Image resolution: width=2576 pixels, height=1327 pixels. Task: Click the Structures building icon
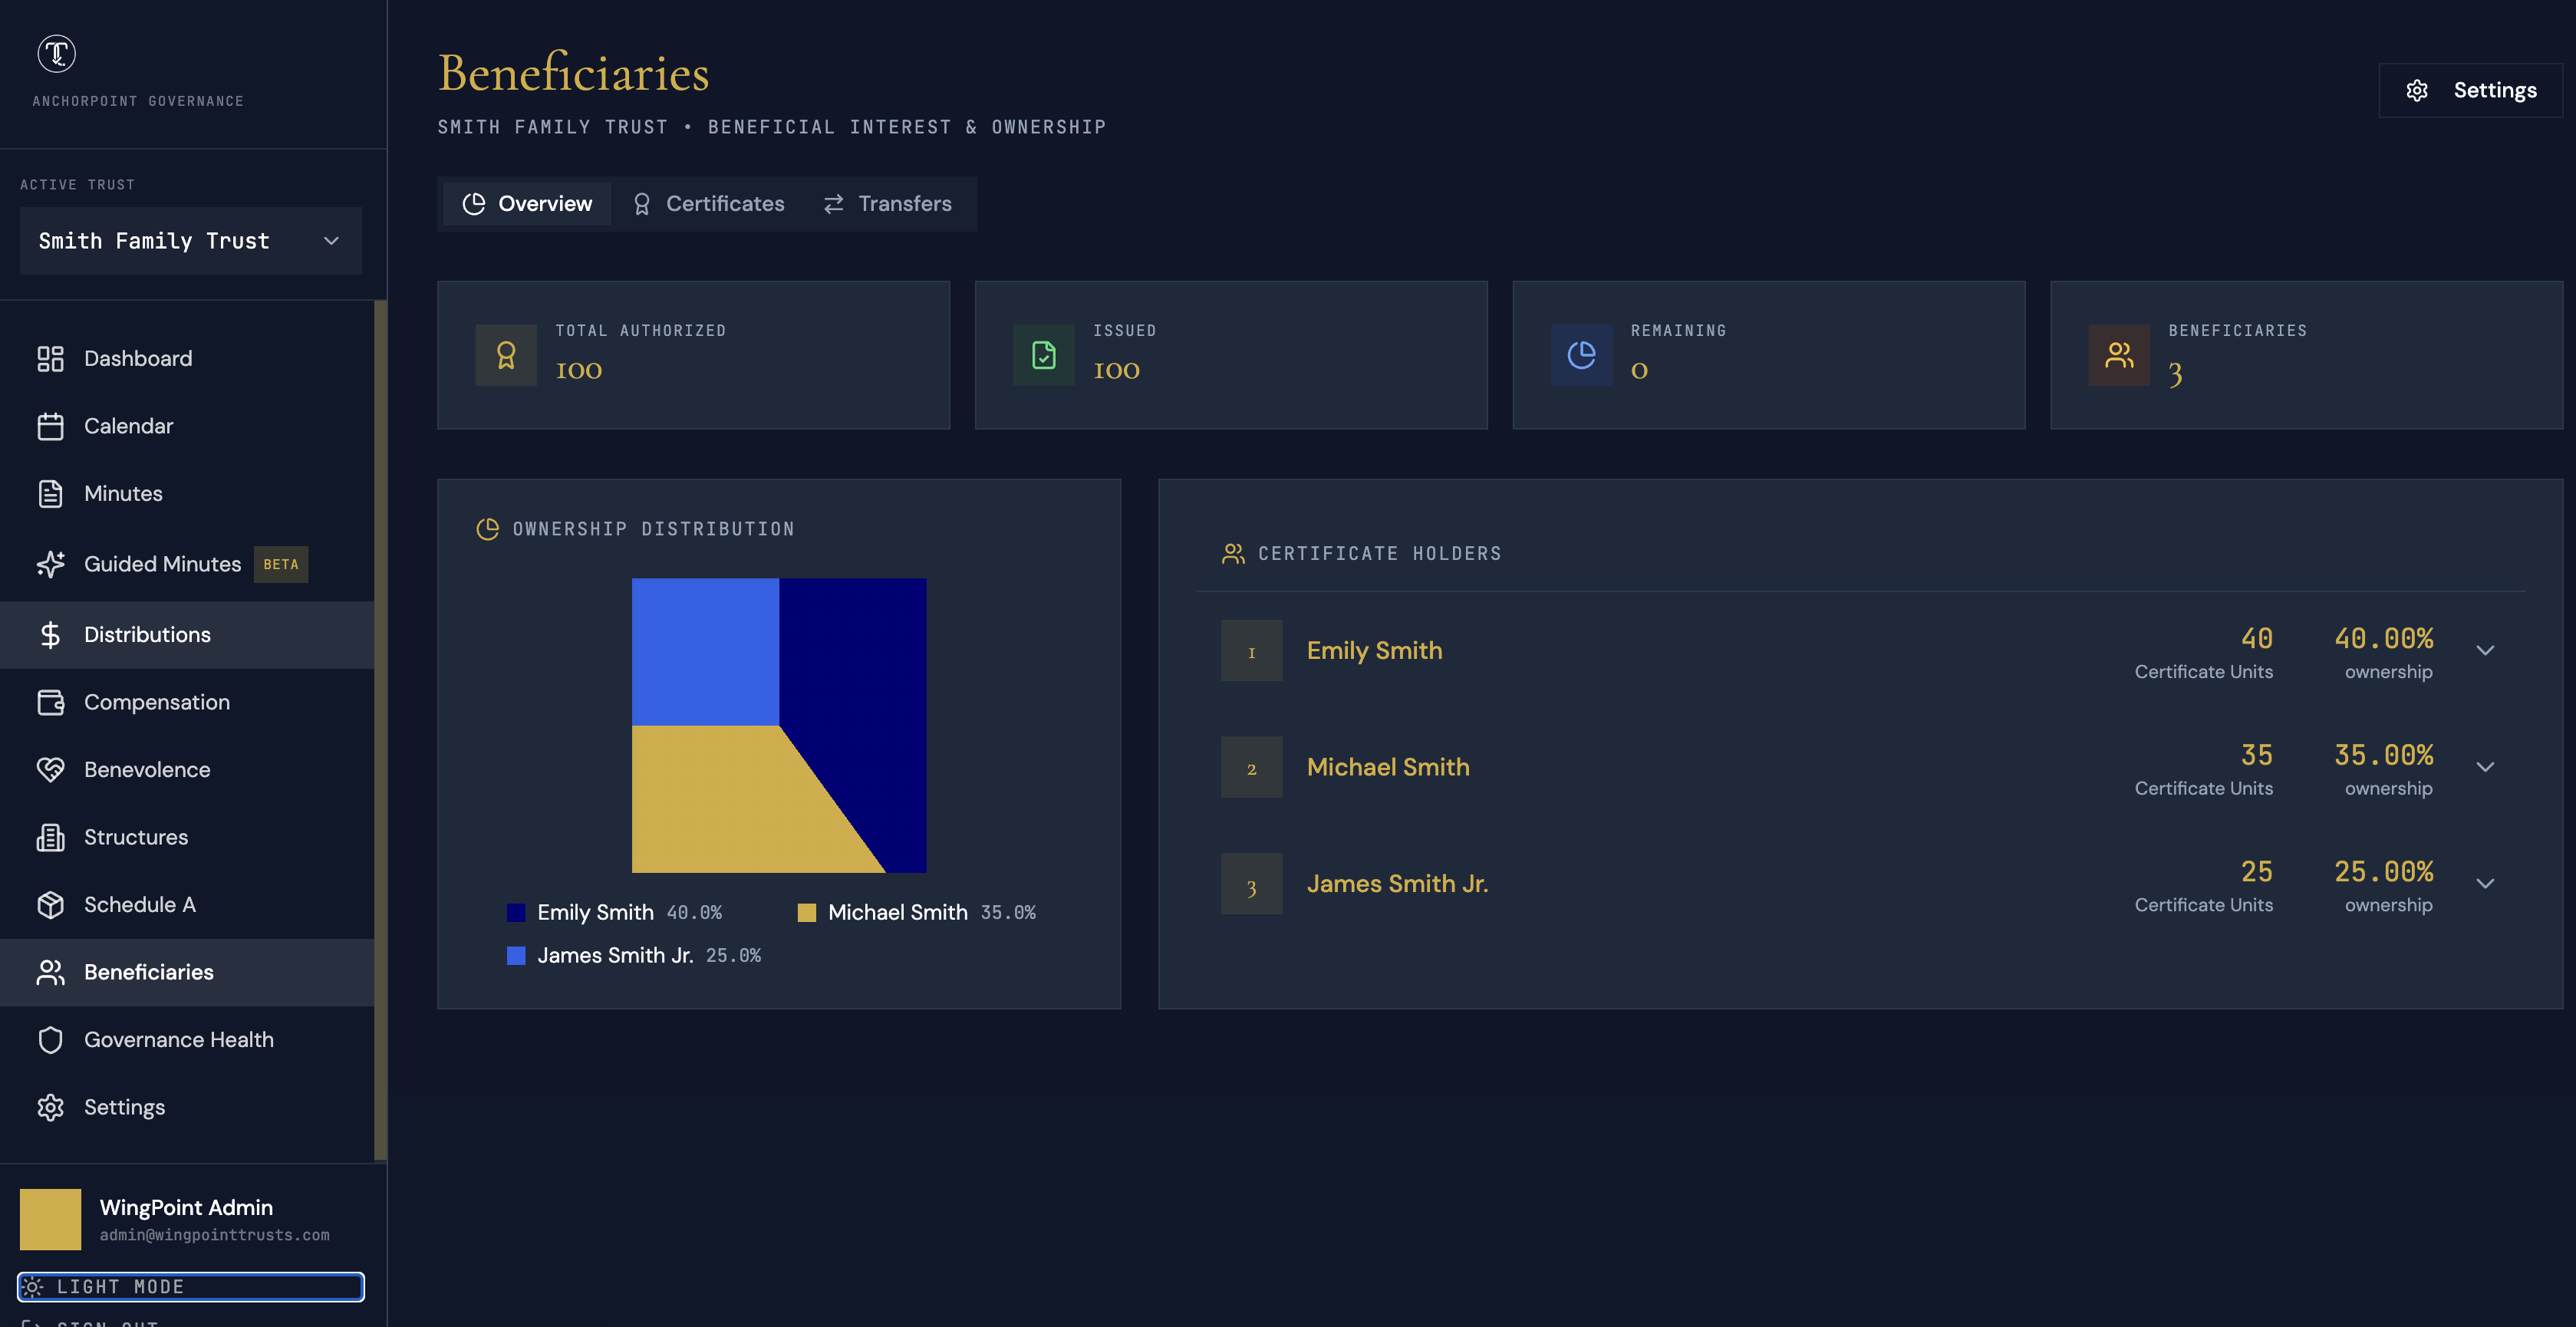(x=50, y=837)
